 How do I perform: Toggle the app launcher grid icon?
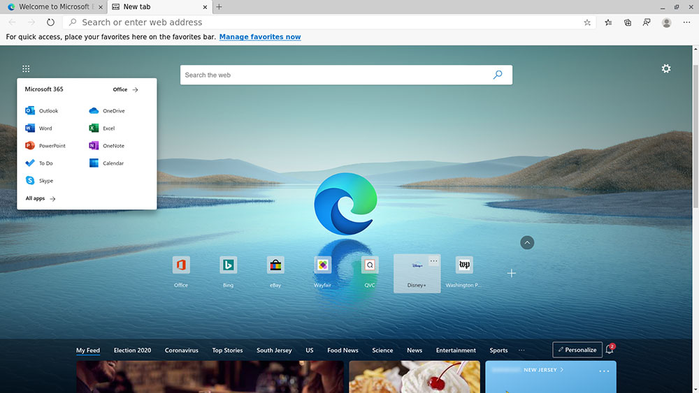coord(26,68)
